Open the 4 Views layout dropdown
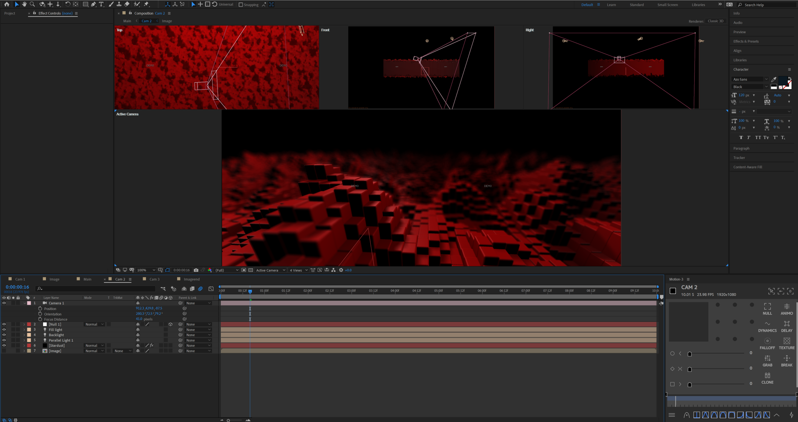This screenshot has width=798, height=422. (x=298, y=270)
